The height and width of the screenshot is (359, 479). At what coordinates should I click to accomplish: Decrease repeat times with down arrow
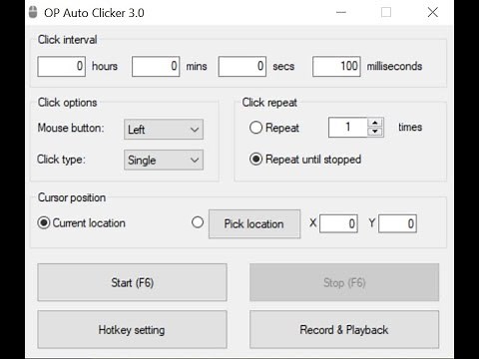375,132
